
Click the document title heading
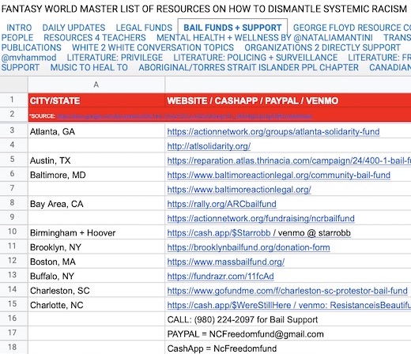click(204, 9)
